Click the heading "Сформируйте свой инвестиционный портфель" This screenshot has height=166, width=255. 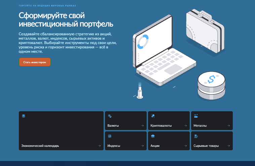[66, 19]
